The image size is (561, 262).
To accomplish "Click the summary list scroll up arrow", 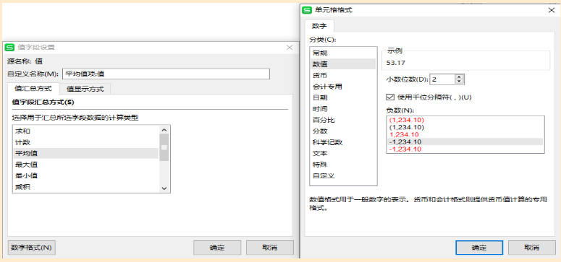I will pos(164,131).
